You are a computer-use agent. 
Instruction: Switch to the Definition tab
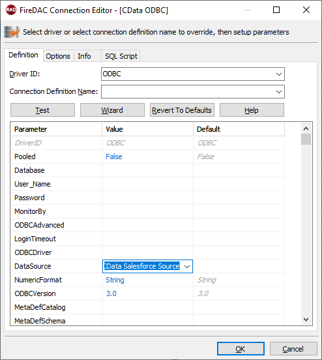click(23, 55)
